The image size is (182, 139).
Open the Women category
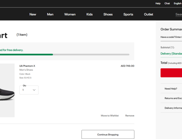pyautogui.click(x=70, y=14)
